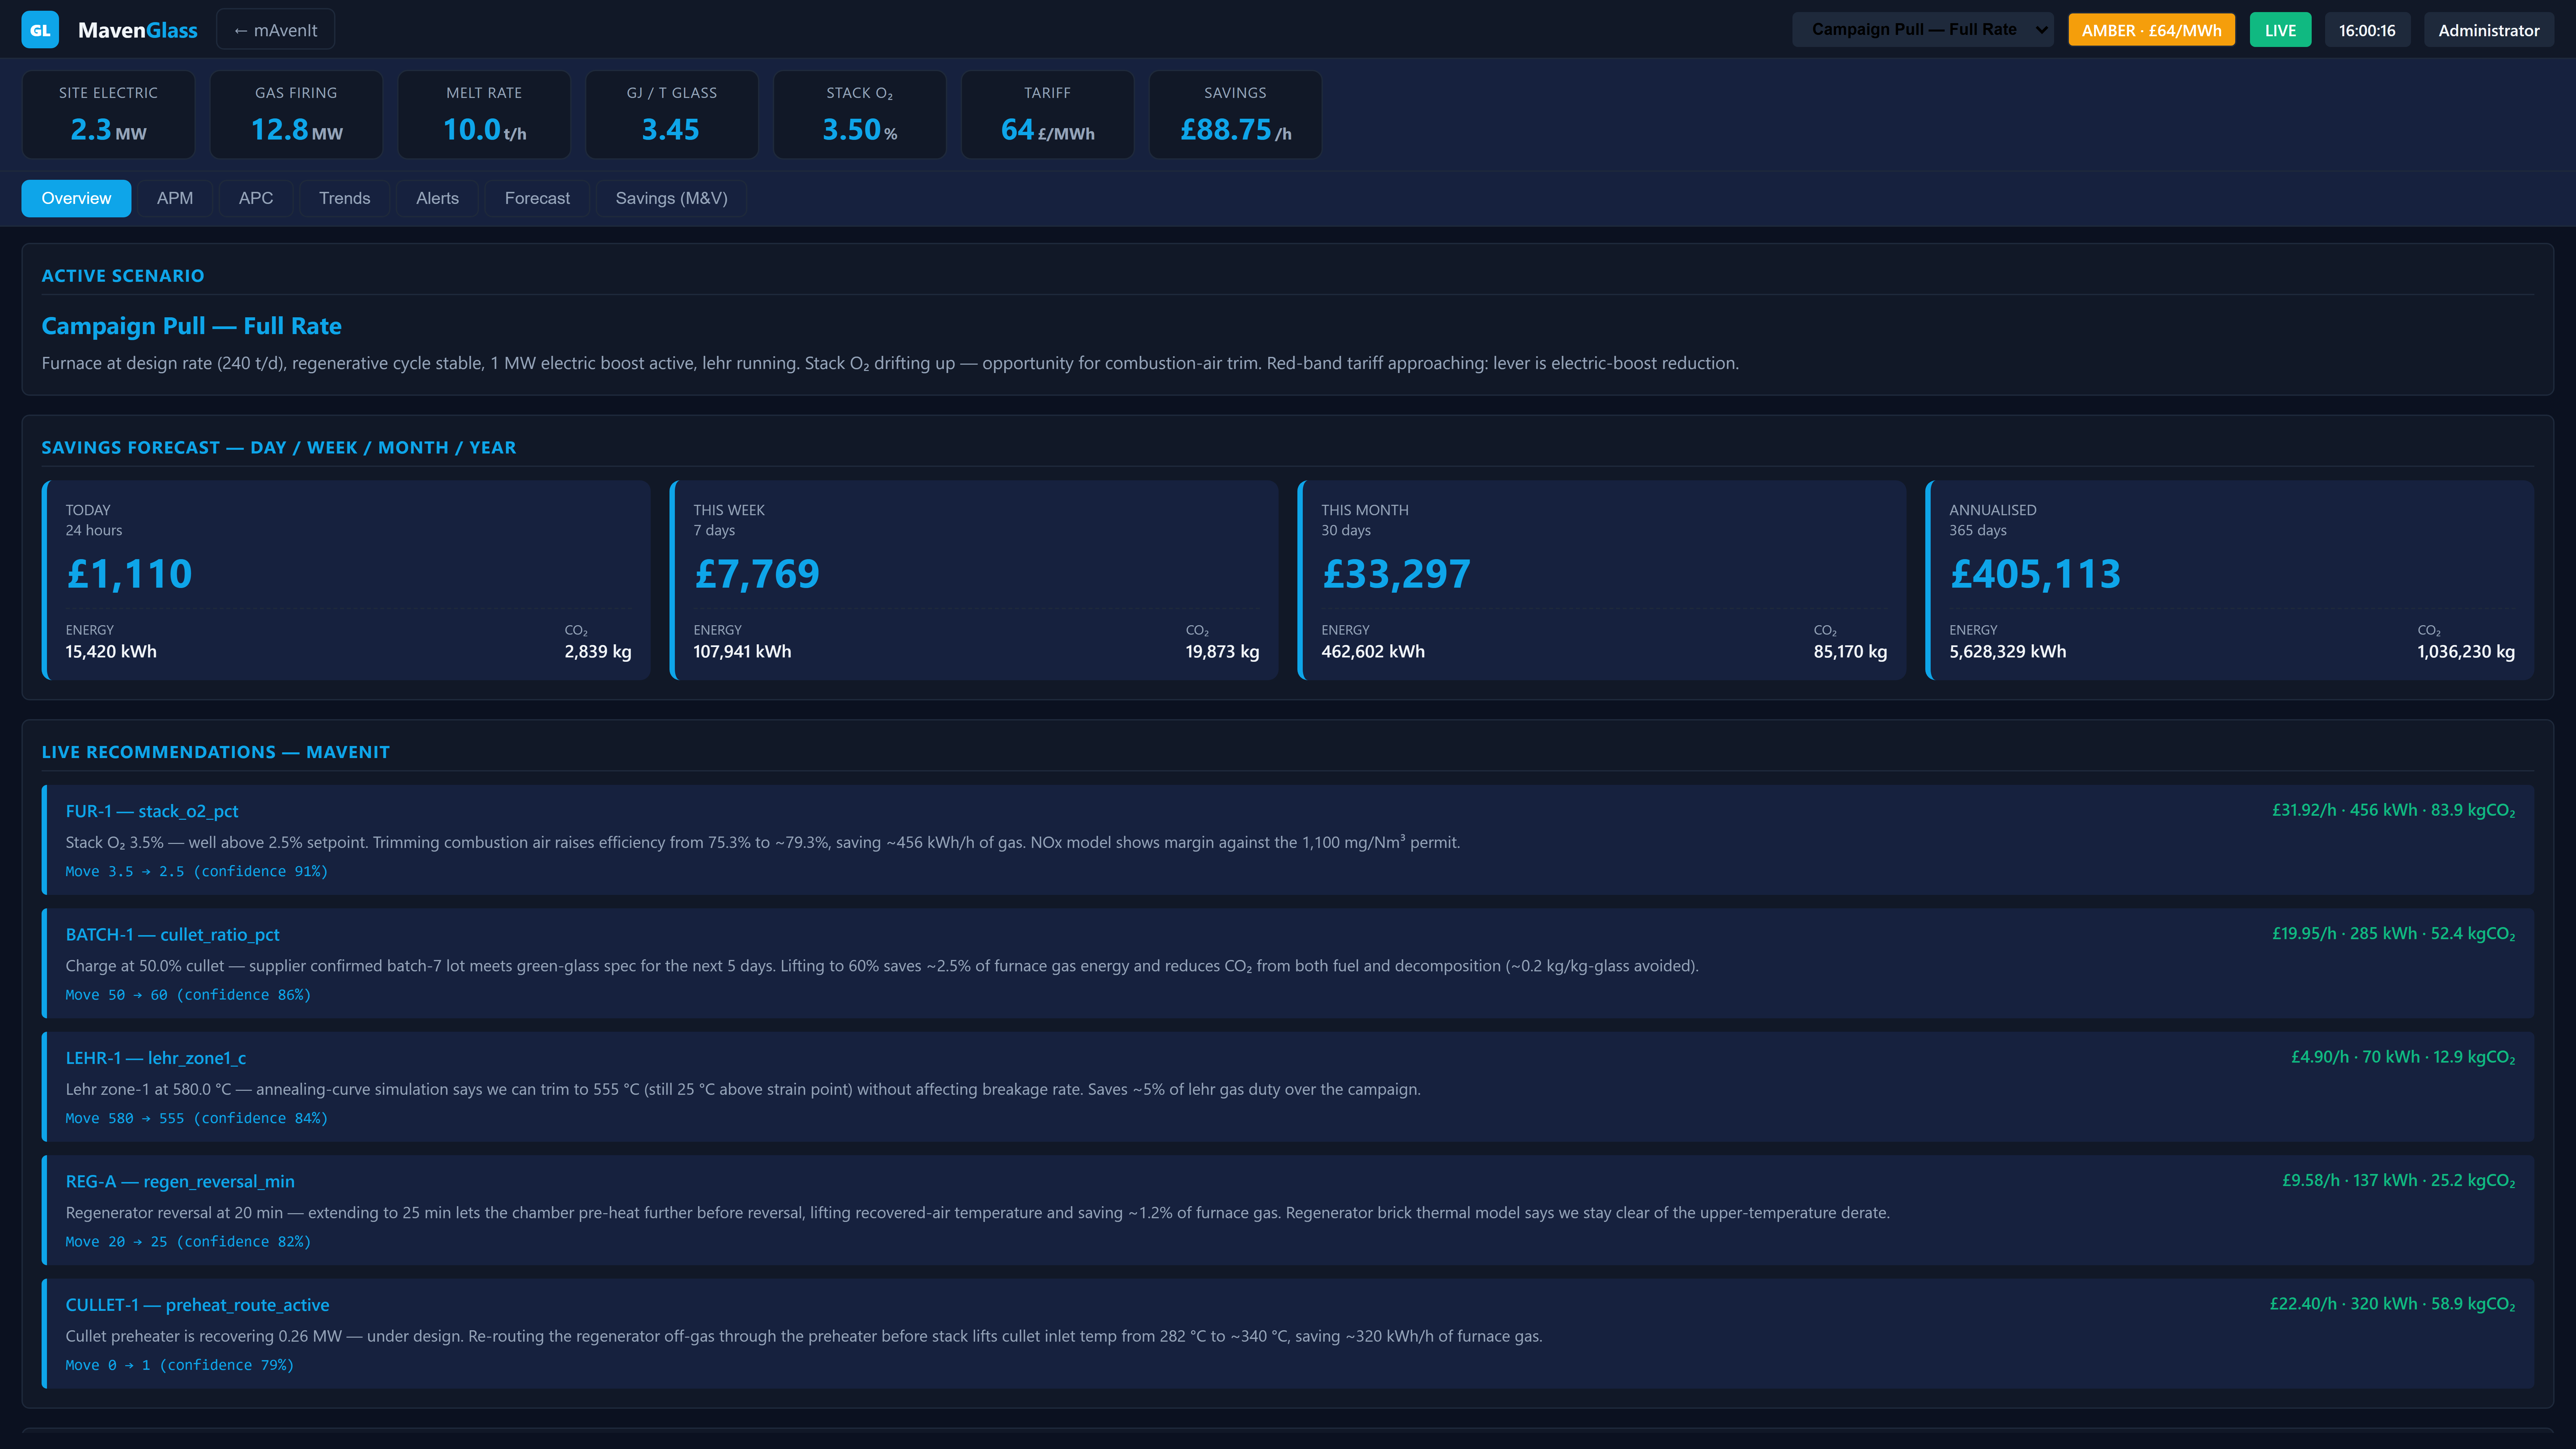
Task: Click the Active Scenario section header
Action: (x=123, y=276)
